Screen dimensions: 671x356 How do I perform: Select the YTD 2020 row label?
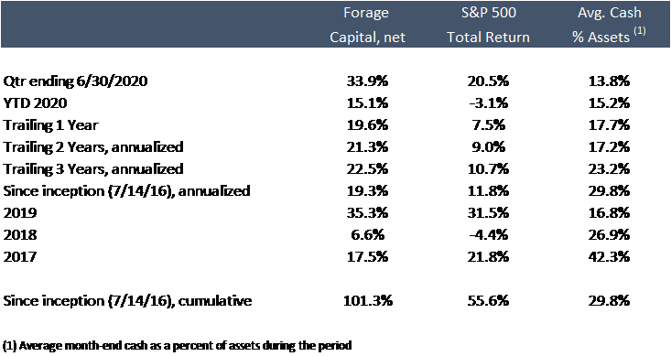pyautogui.click(x=35, y=102)
